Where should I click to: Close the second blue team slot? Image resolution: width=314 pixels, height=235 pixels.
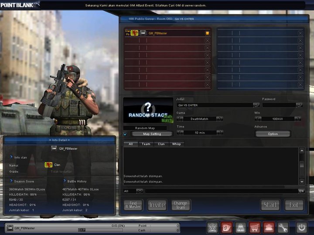tap(300, 40)
